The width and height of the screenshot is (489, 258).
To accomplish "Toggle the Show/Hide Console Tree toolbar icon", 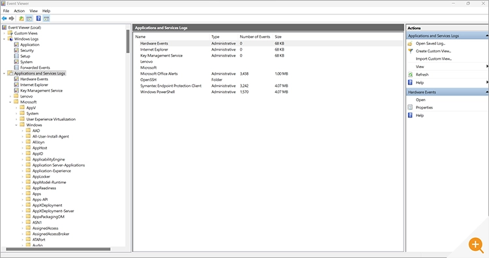I will [29, 19].
